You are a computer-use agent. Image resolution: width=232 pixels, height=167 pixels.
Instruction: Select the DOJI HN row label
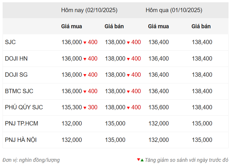coord(16,59)
